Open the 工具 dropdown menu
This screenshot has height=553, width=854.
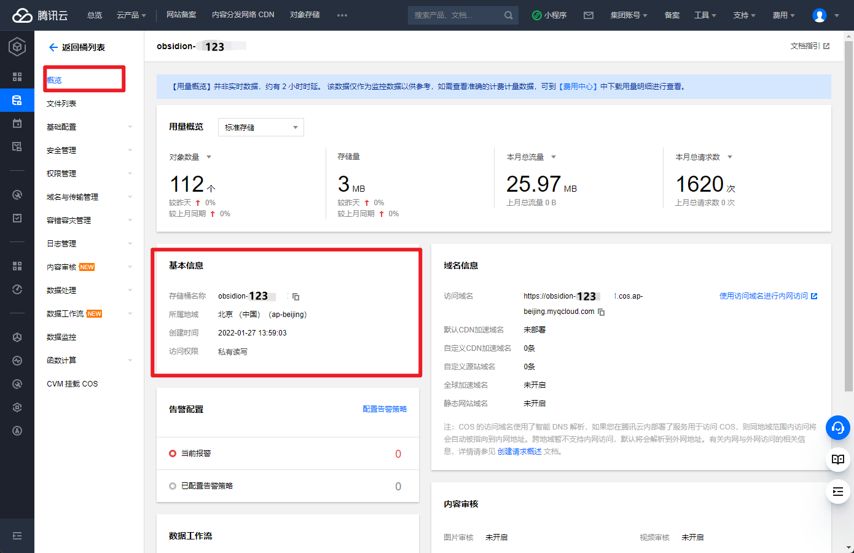pos(705,15)
